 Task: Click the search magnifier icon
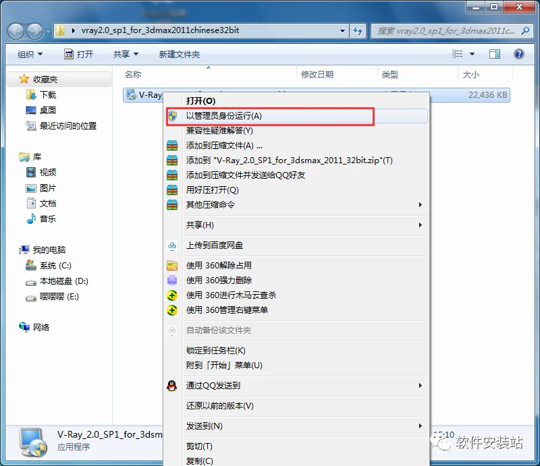pos(525,30)
